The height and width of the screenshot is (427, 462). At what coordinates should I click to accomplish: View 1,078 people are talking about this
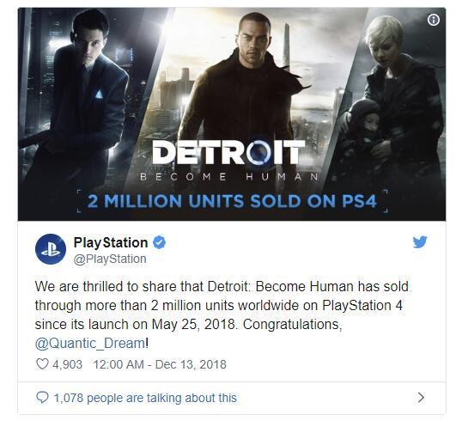(x=145, y=398)
